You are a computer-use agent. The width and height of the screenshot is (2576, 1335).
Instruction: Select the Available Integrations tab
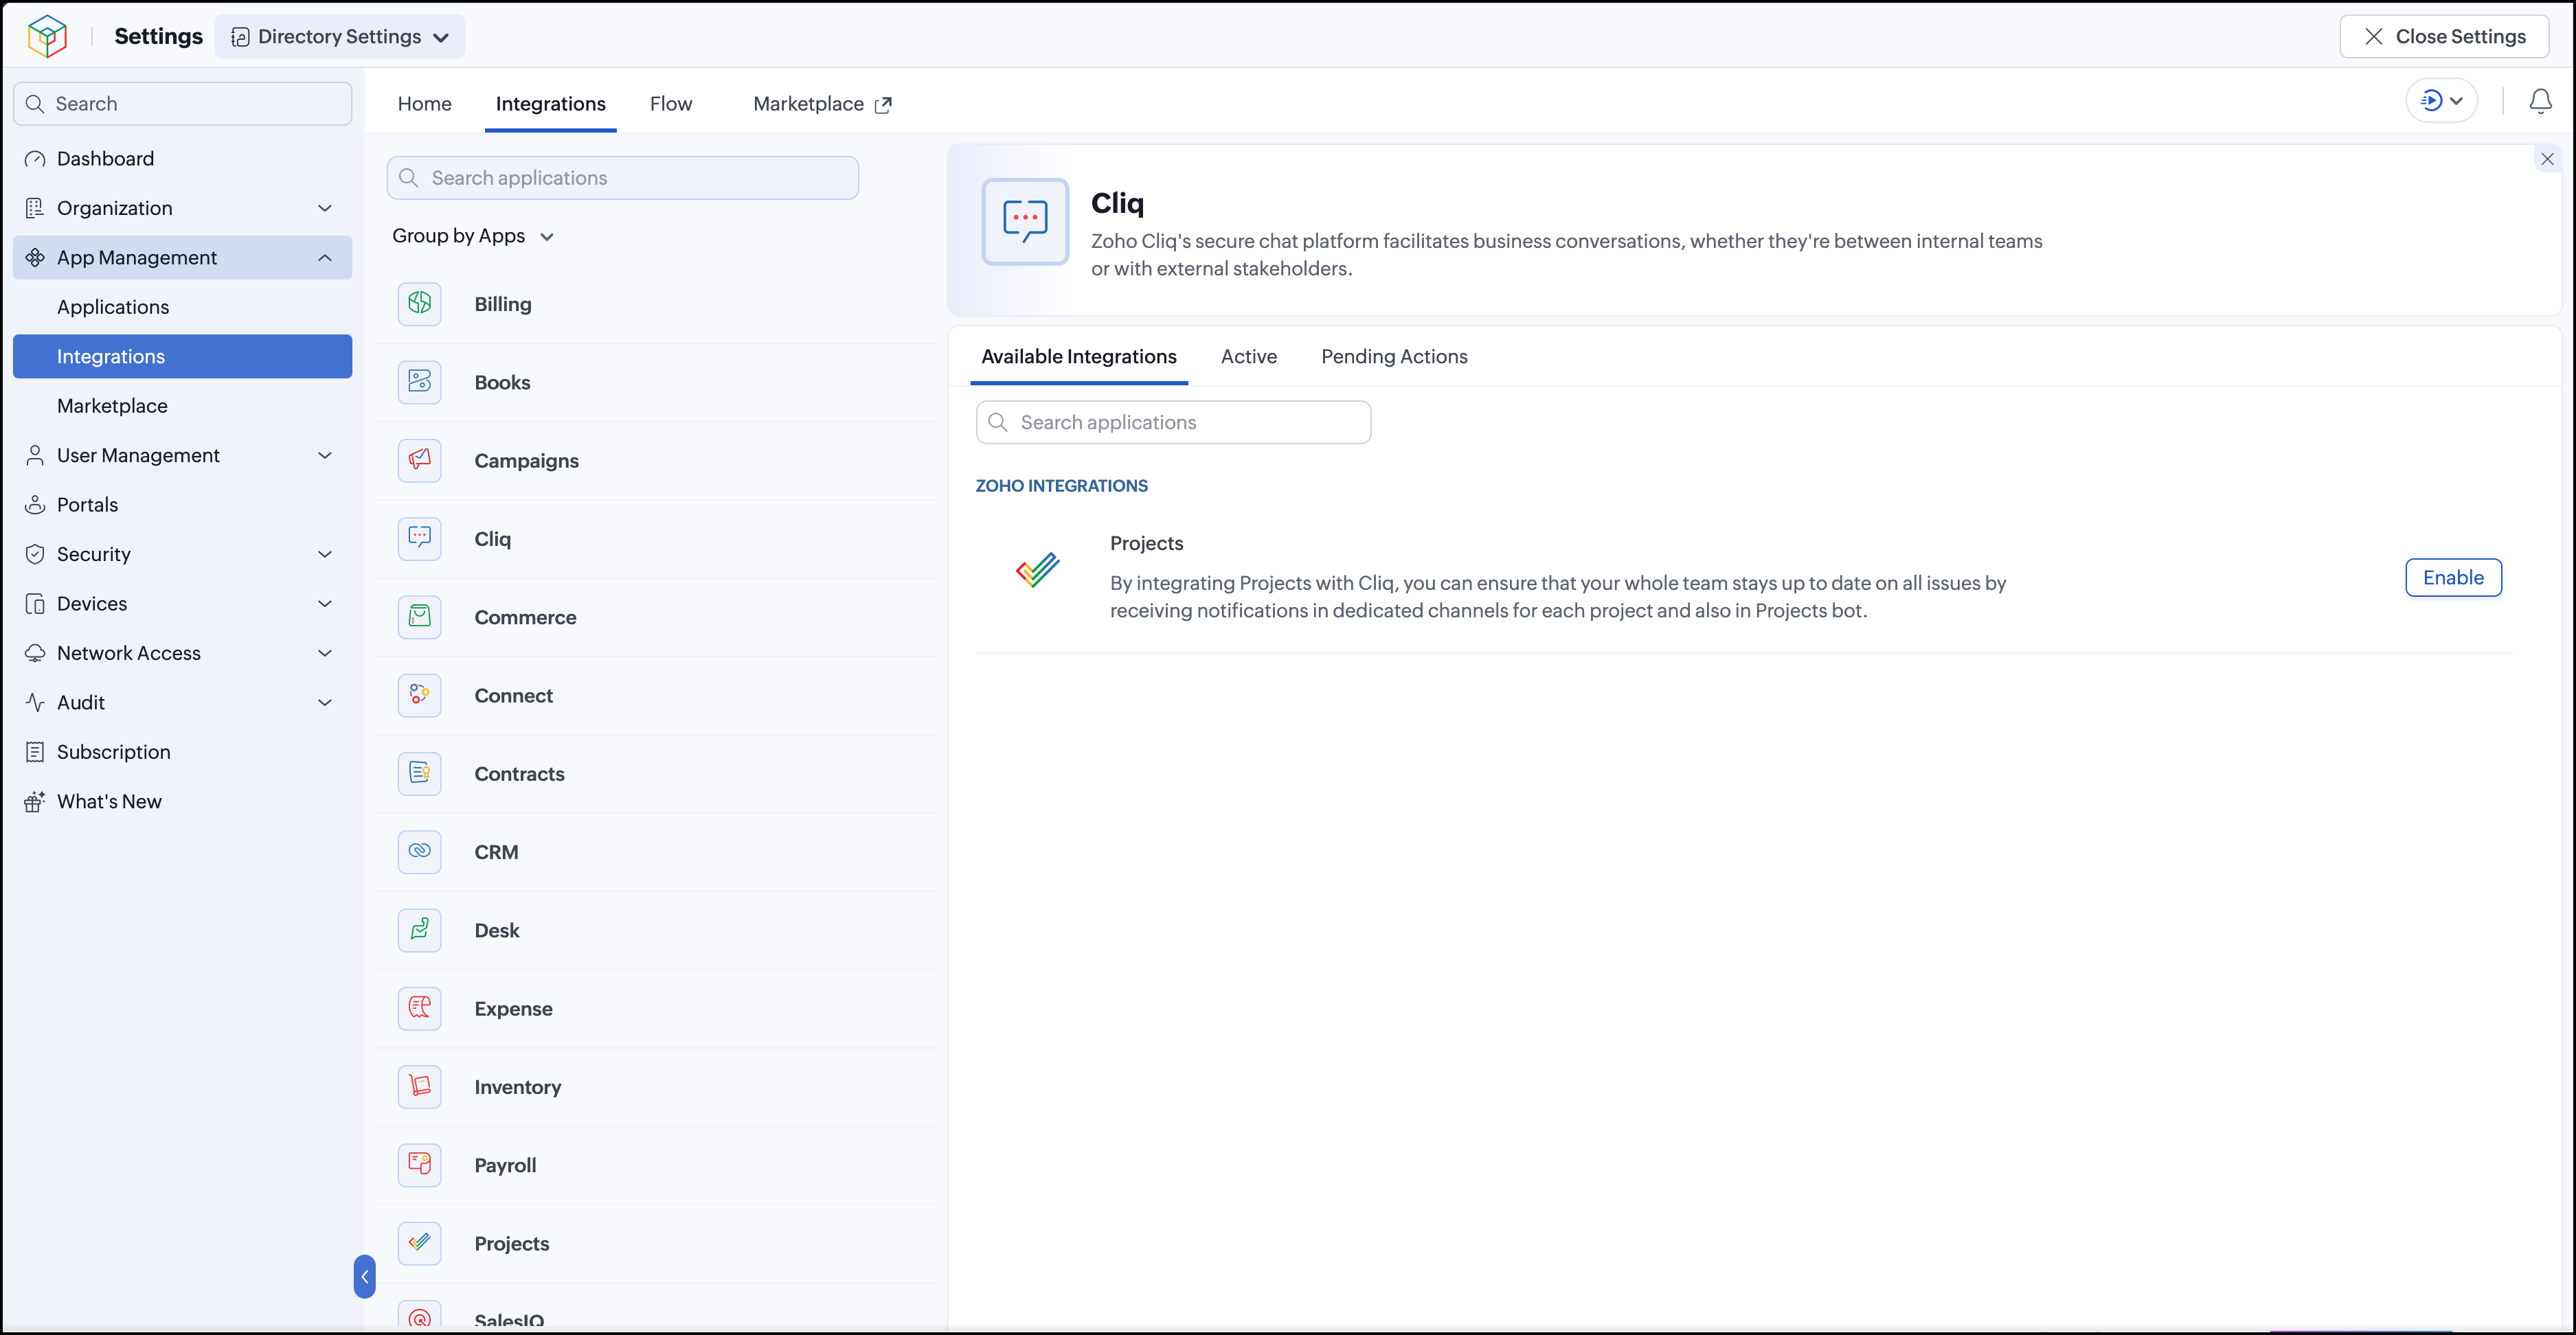1079,357
